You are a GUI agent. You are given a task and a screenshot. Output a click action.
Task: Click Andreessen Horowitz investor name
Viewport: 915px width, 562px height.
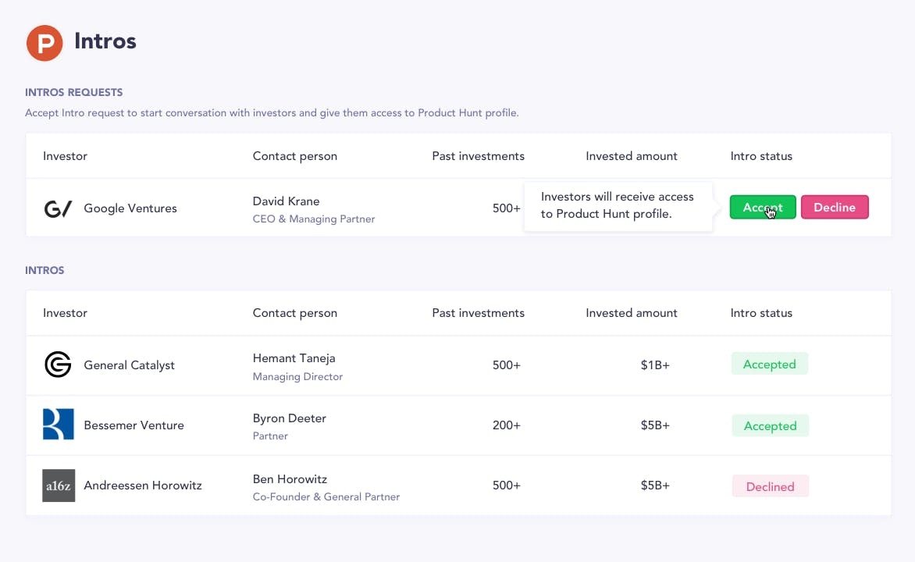coord(142,486)
